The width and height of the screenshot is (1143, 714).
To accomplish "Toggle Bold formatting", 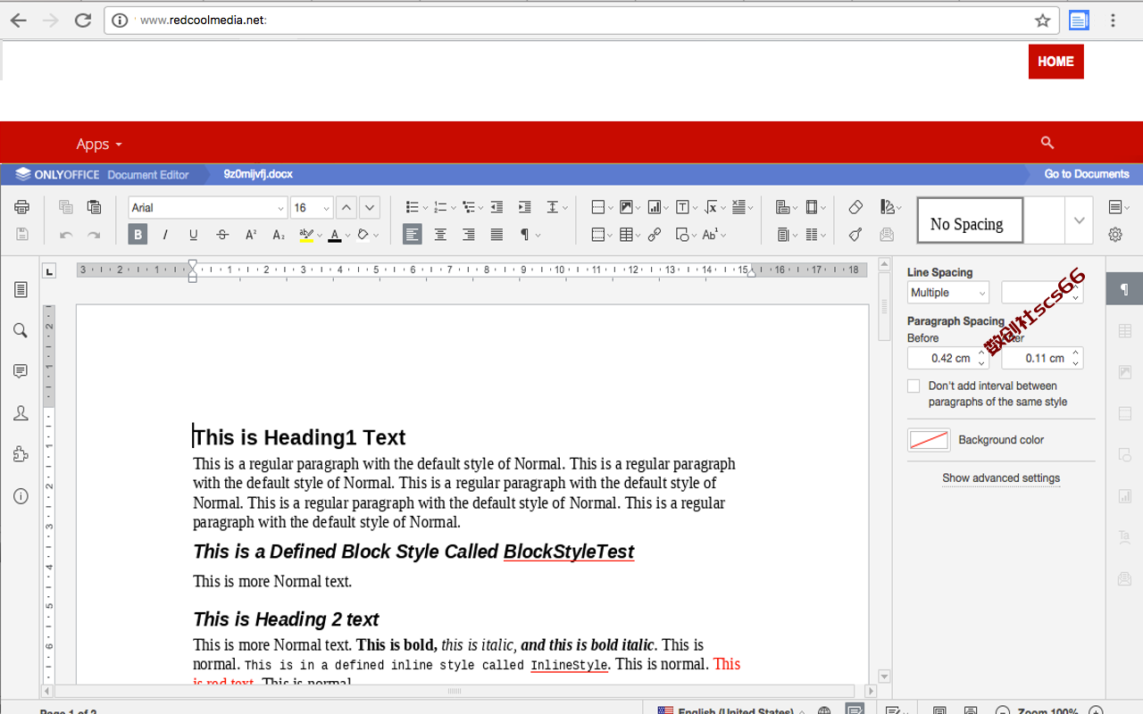I will (x=138, y=235).
